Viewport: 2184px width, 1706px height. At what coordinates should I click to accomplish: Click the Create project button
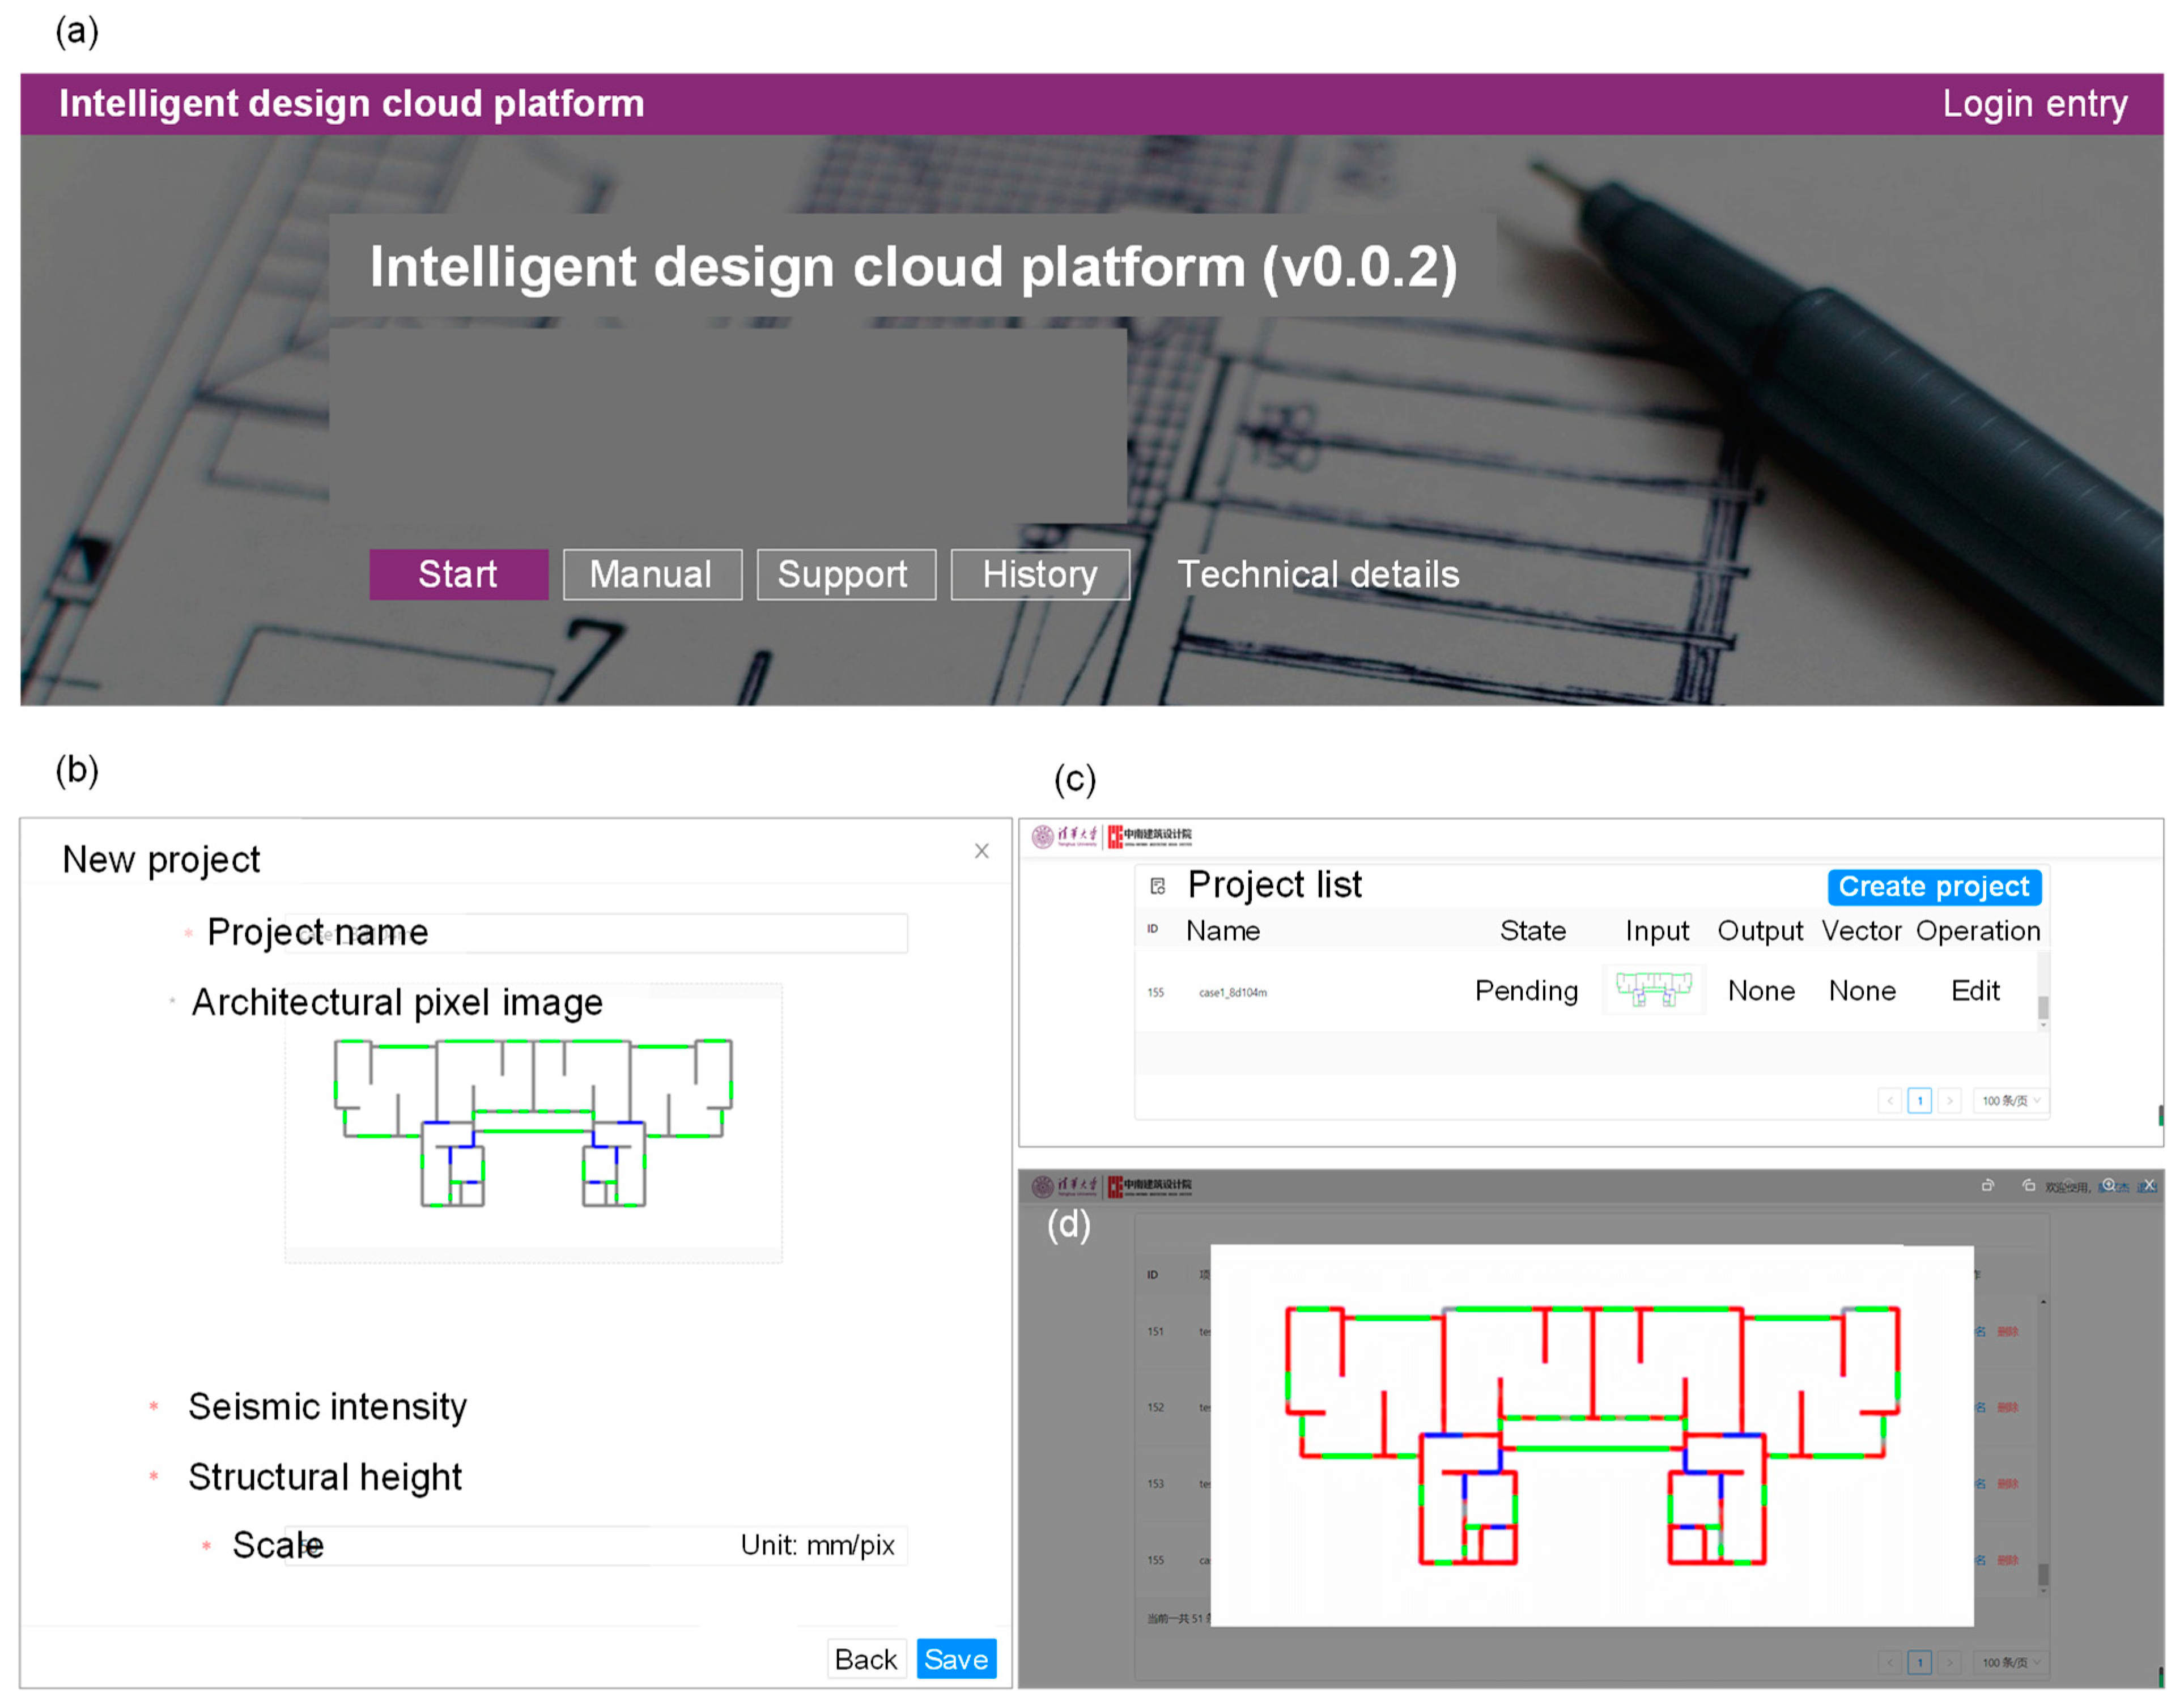coord(1934,887)
